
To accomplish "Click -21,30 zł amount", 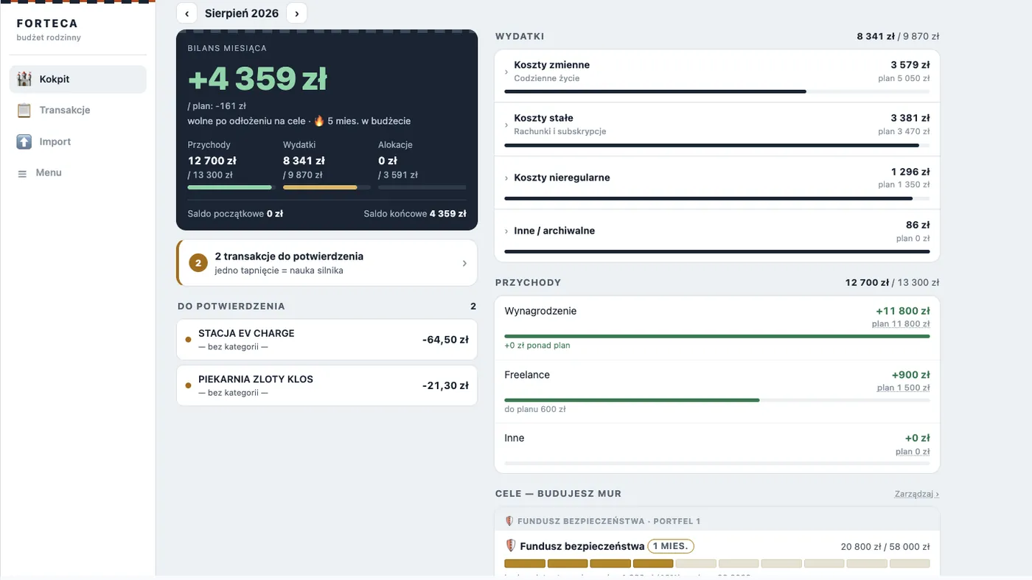I will click(x=445, y=385).
